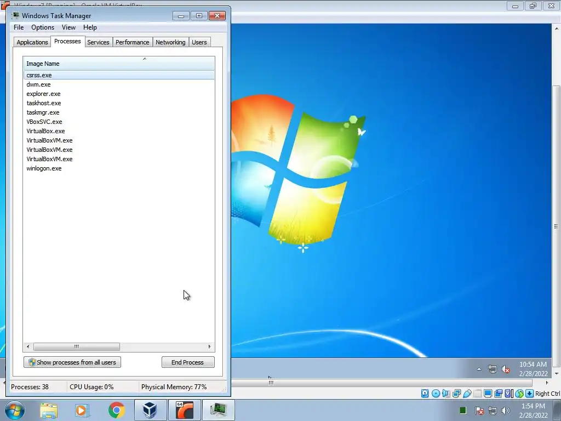
Task: Click the process list horizontal scrollbar thumb
Action: [77, 346]
